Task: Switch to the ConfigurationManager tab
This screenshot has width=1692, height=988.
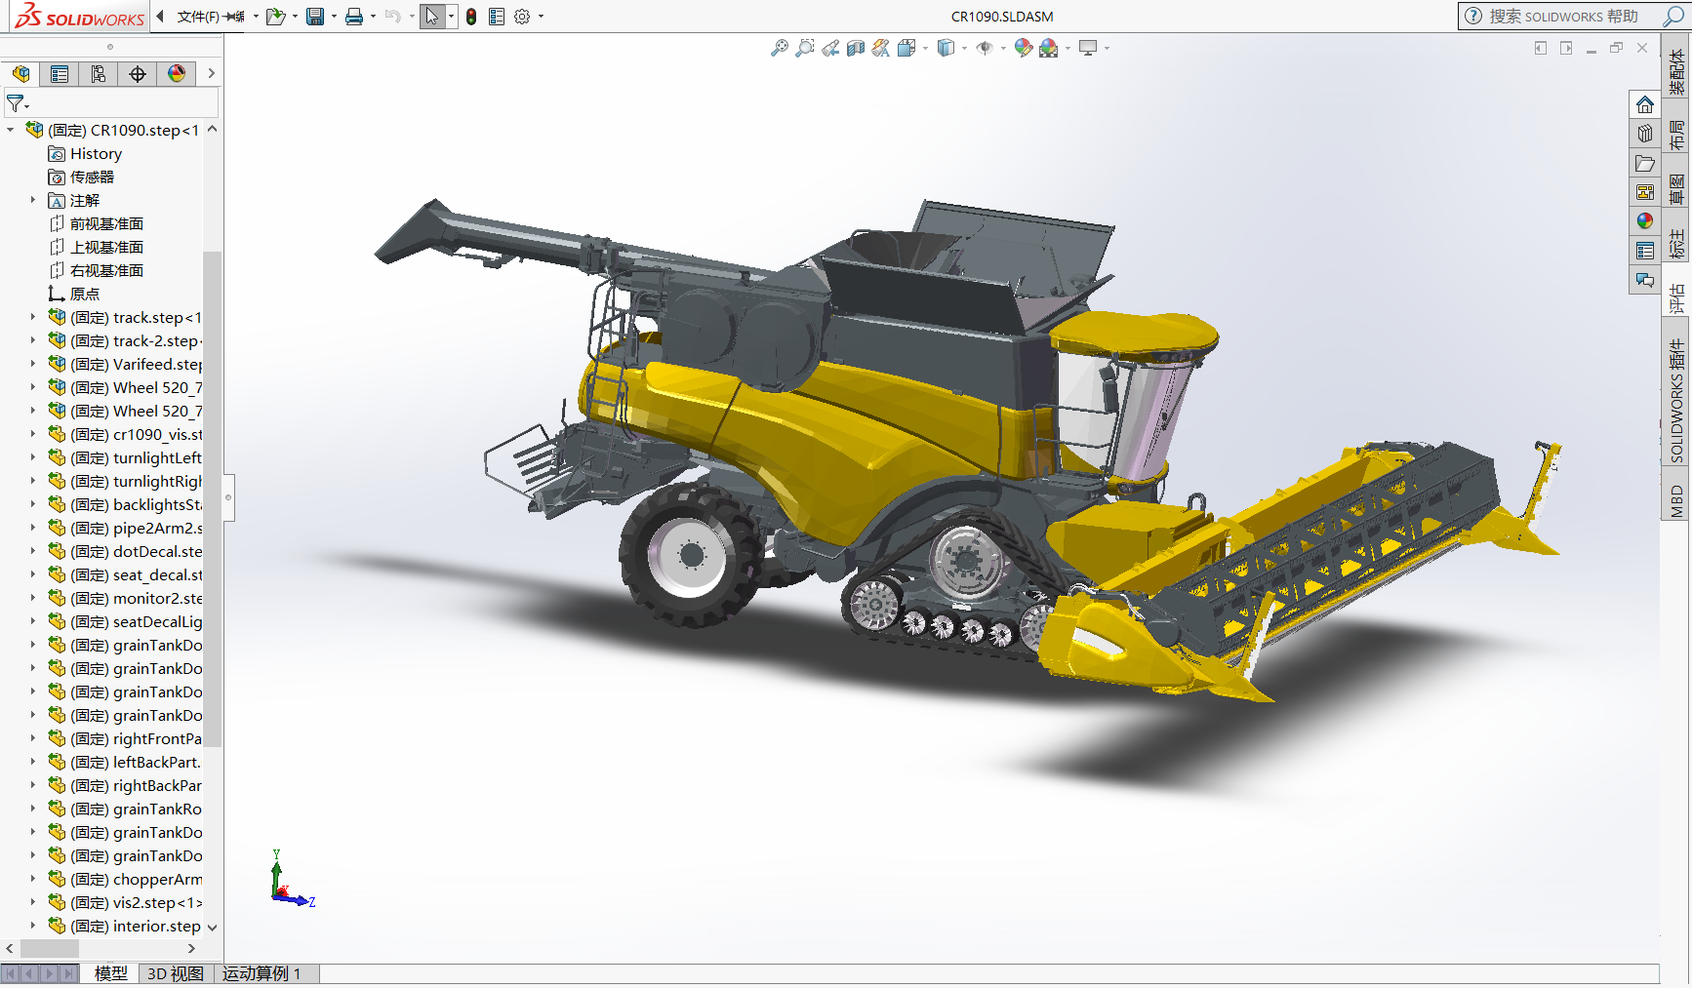Action: [x=99, y=74]
